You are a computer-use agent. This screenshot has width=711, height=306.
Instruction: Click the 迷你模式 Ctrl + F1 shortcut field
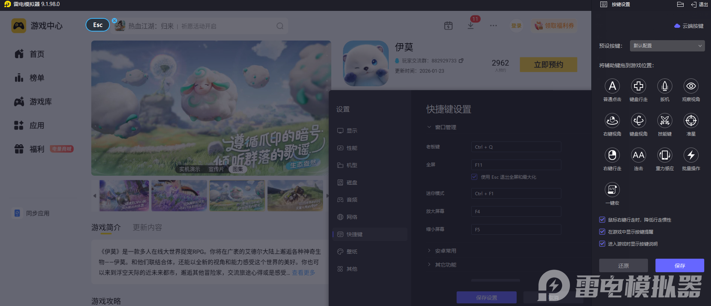coord(516,193)
